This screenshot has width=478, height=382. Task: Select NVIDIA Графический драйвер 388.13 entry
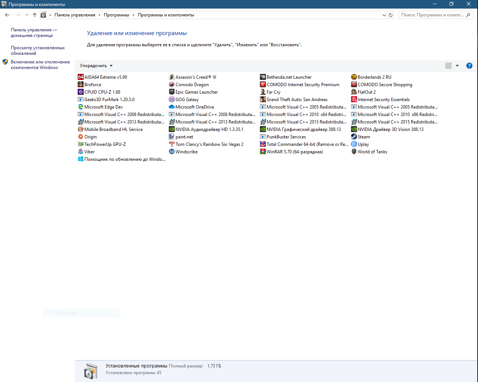tap(301, 129)
